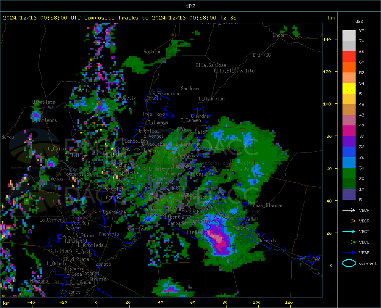Click the Tres_Mayo label
The width and height of the screenshot is (381, 308).
tap(153, 114)
